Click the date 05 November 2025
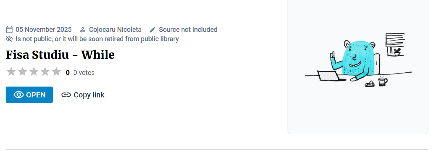 (44, 30)
